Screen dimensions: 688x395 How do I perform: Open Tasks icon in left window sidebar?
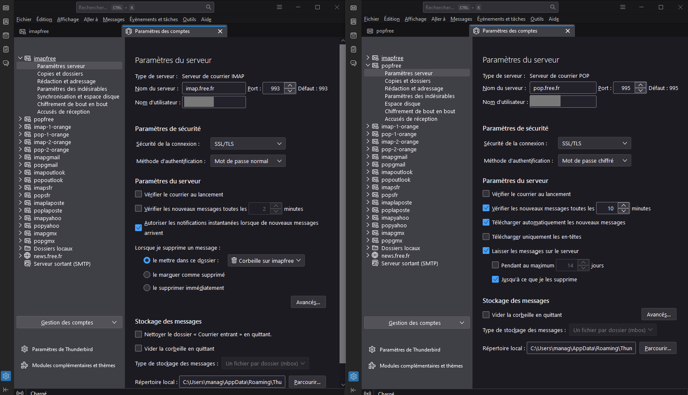point(6,49)
